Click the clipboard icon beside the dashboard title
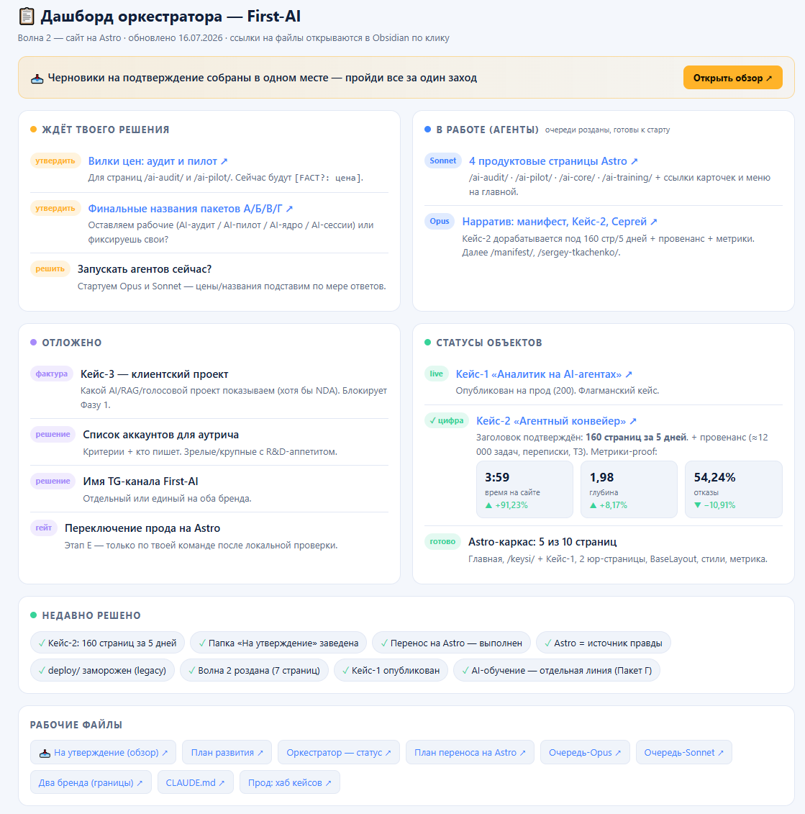 (x=27, y=17)
